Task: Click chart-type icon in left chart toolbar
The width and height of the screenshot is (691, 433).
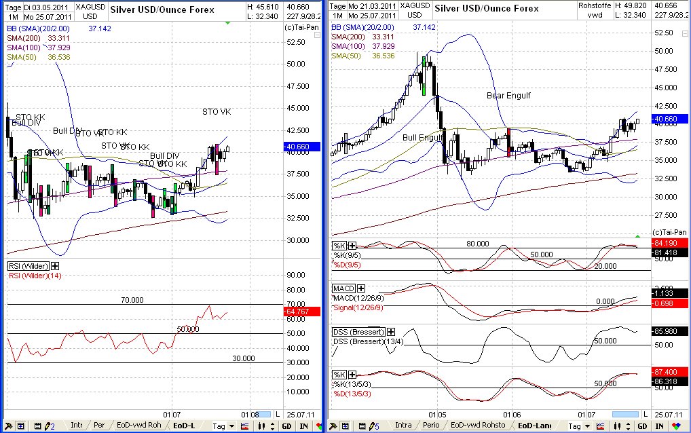Action: (x=245, y=426)
